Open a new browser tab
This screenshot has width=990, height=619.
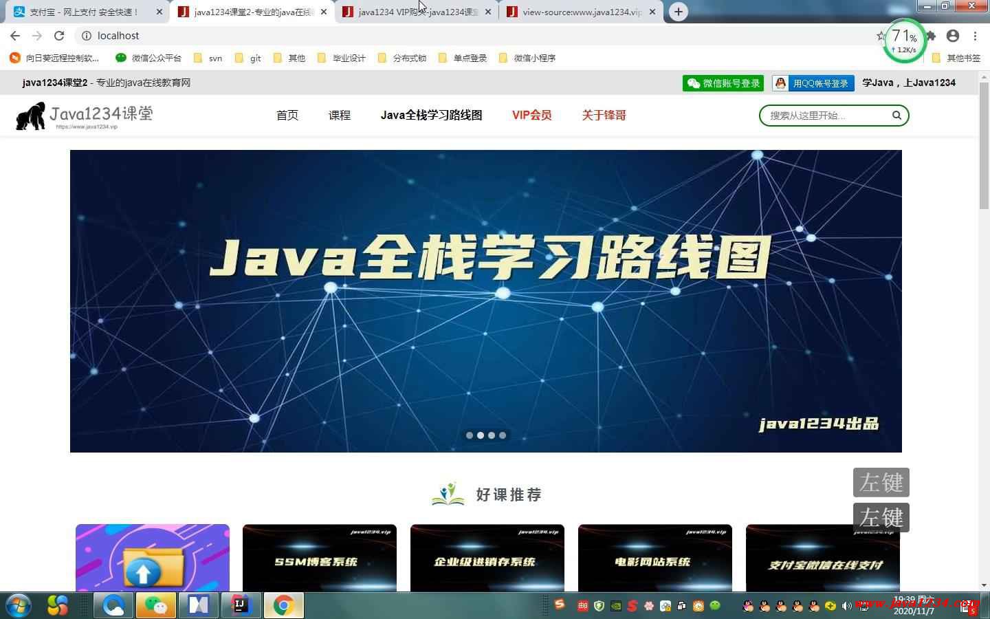(679, 12)
